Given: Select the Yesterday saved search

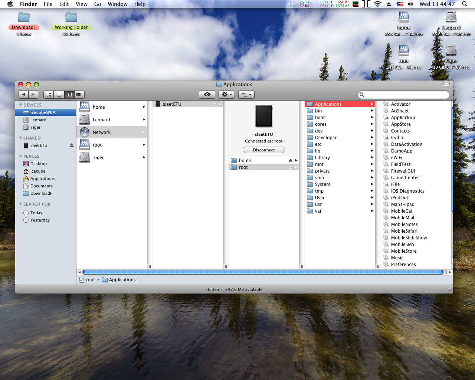Looking at the screenshot, I should click(x=46, y=220).
